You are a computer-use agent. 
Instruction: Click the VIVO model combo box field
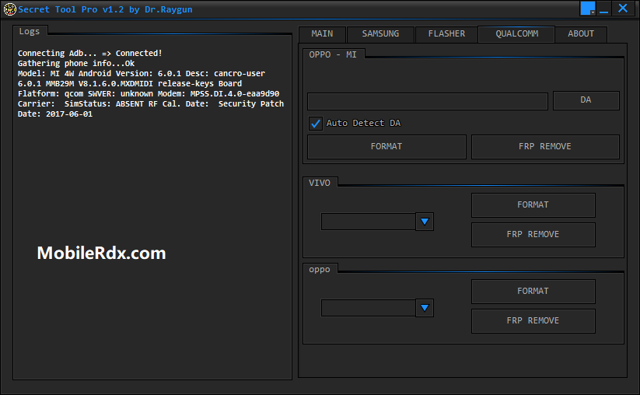pos(368,222)
